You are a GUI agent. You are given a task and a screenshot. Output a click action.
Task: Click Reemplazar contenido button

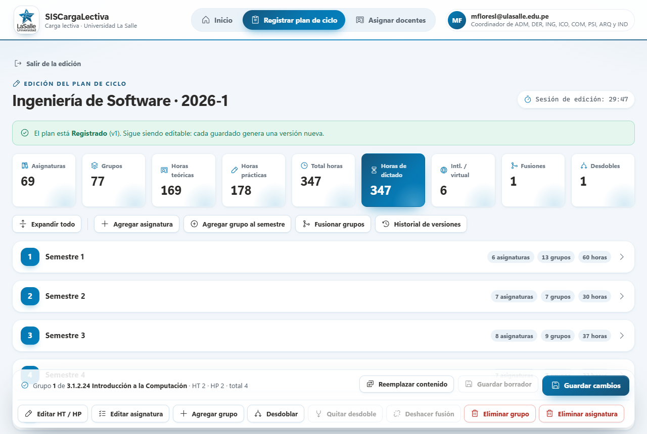tap(407, 384)
